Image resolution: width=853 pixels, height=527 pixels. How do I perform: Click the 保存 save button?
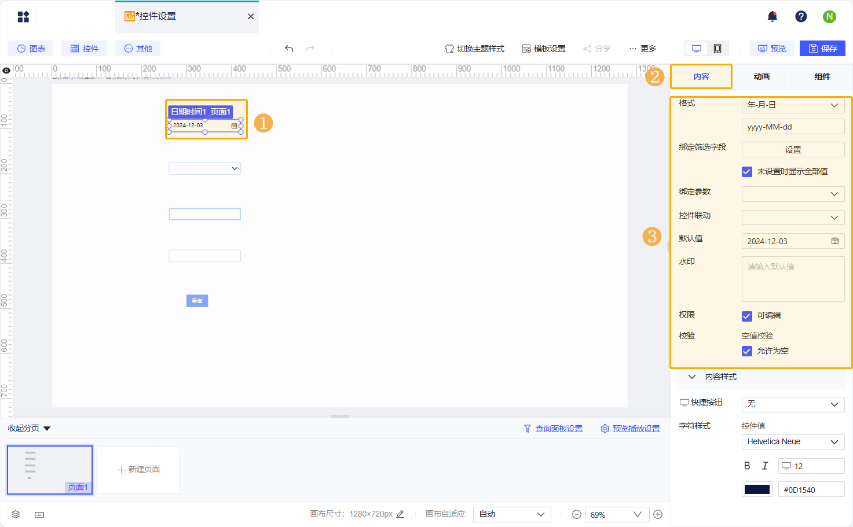click(x=822, y=49)
